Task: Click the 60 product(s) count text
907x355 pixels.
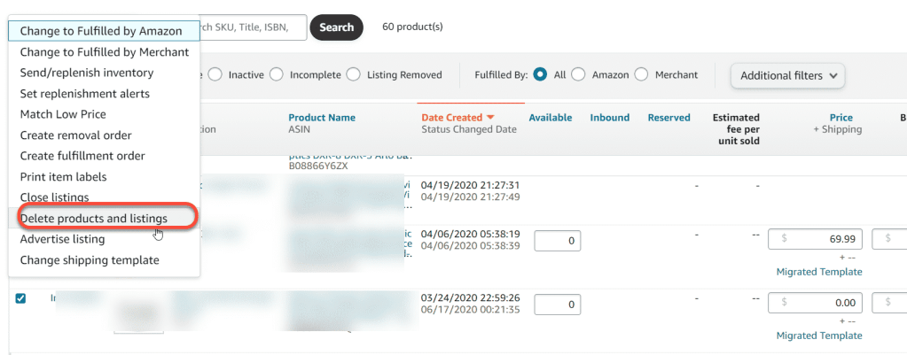Action: click(x=412, y=27)
